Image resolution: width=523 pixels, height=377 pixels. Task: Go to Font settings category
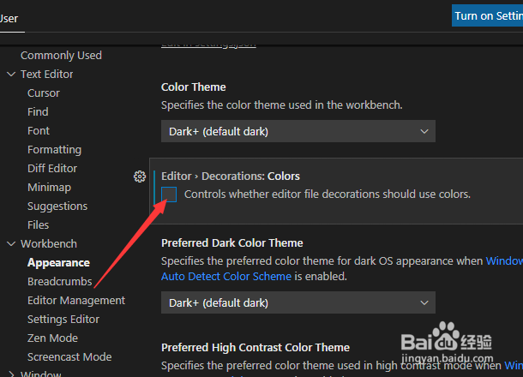39,131
